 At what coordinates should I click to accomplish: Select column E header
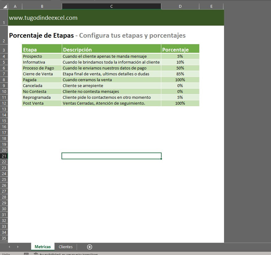[211, 6]
